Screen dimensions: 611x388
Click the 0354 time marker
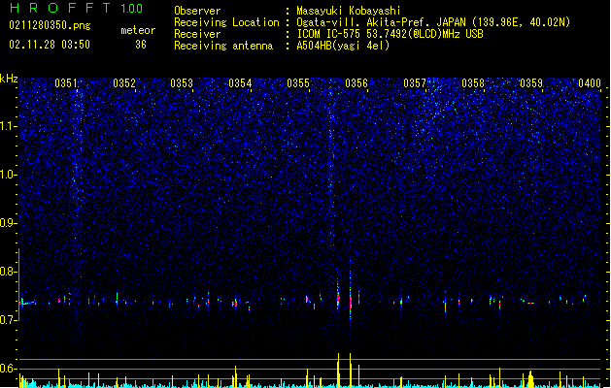[x=240, y=83]
